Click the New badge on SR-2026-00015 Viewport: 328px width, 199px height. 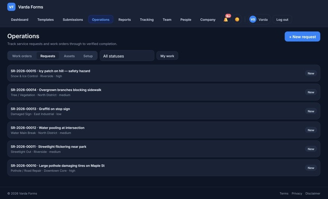(x=311, y=73)
